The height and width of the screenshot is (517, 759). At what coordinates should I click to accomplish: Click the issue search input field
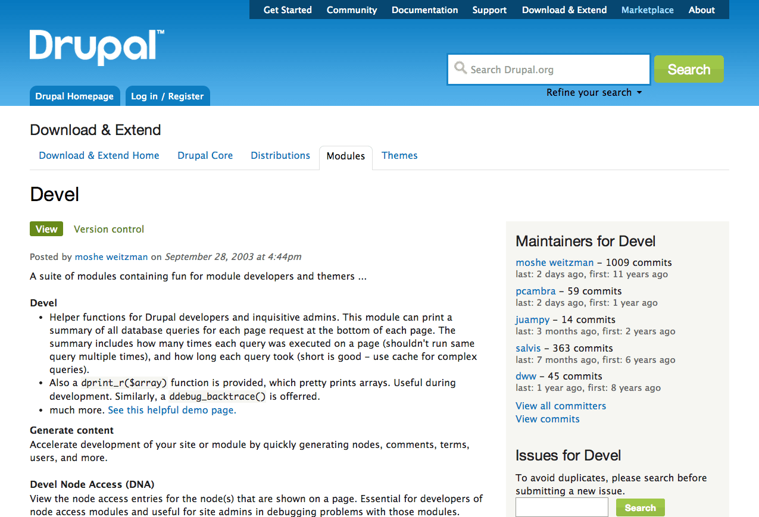[x=562, y=507]
